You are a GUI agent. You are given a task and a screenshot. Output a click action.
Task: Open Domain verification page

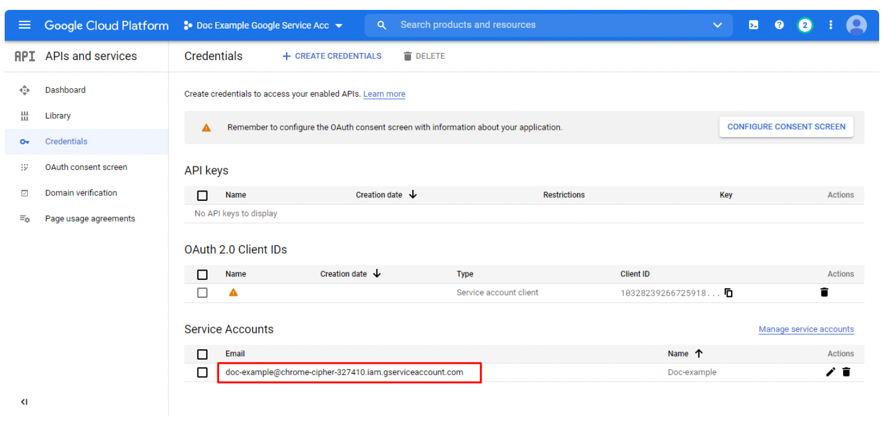81,193
